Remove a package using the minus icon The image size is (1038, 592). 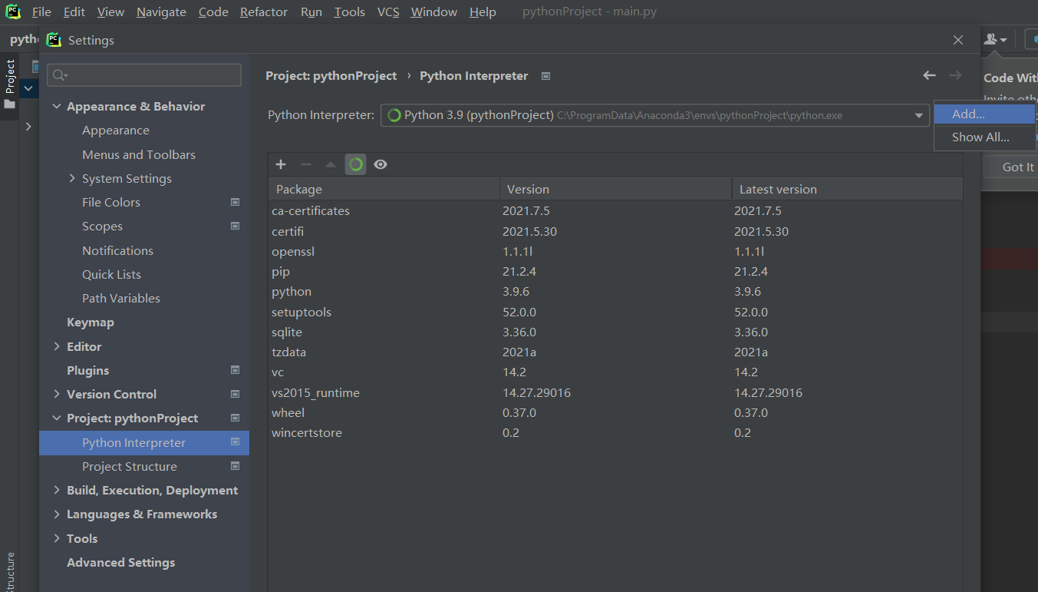pos(305,164)
